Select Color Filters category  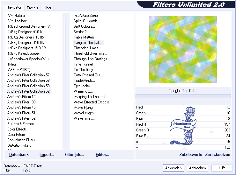[x=16, y=135]
